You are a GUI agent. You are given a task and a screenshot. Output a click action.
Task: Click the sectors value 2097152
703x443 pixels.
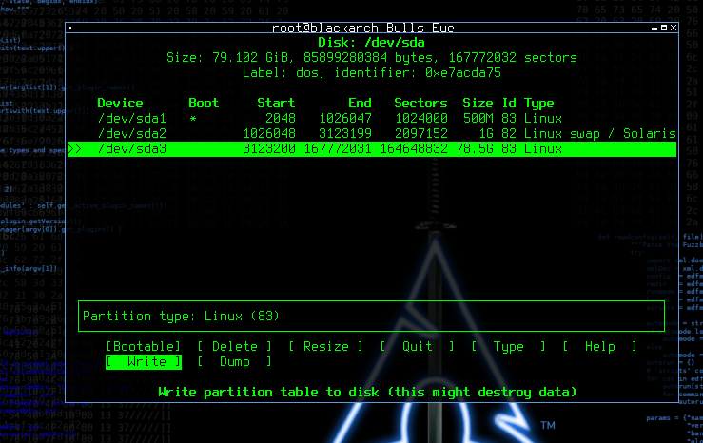pos(421,133)
